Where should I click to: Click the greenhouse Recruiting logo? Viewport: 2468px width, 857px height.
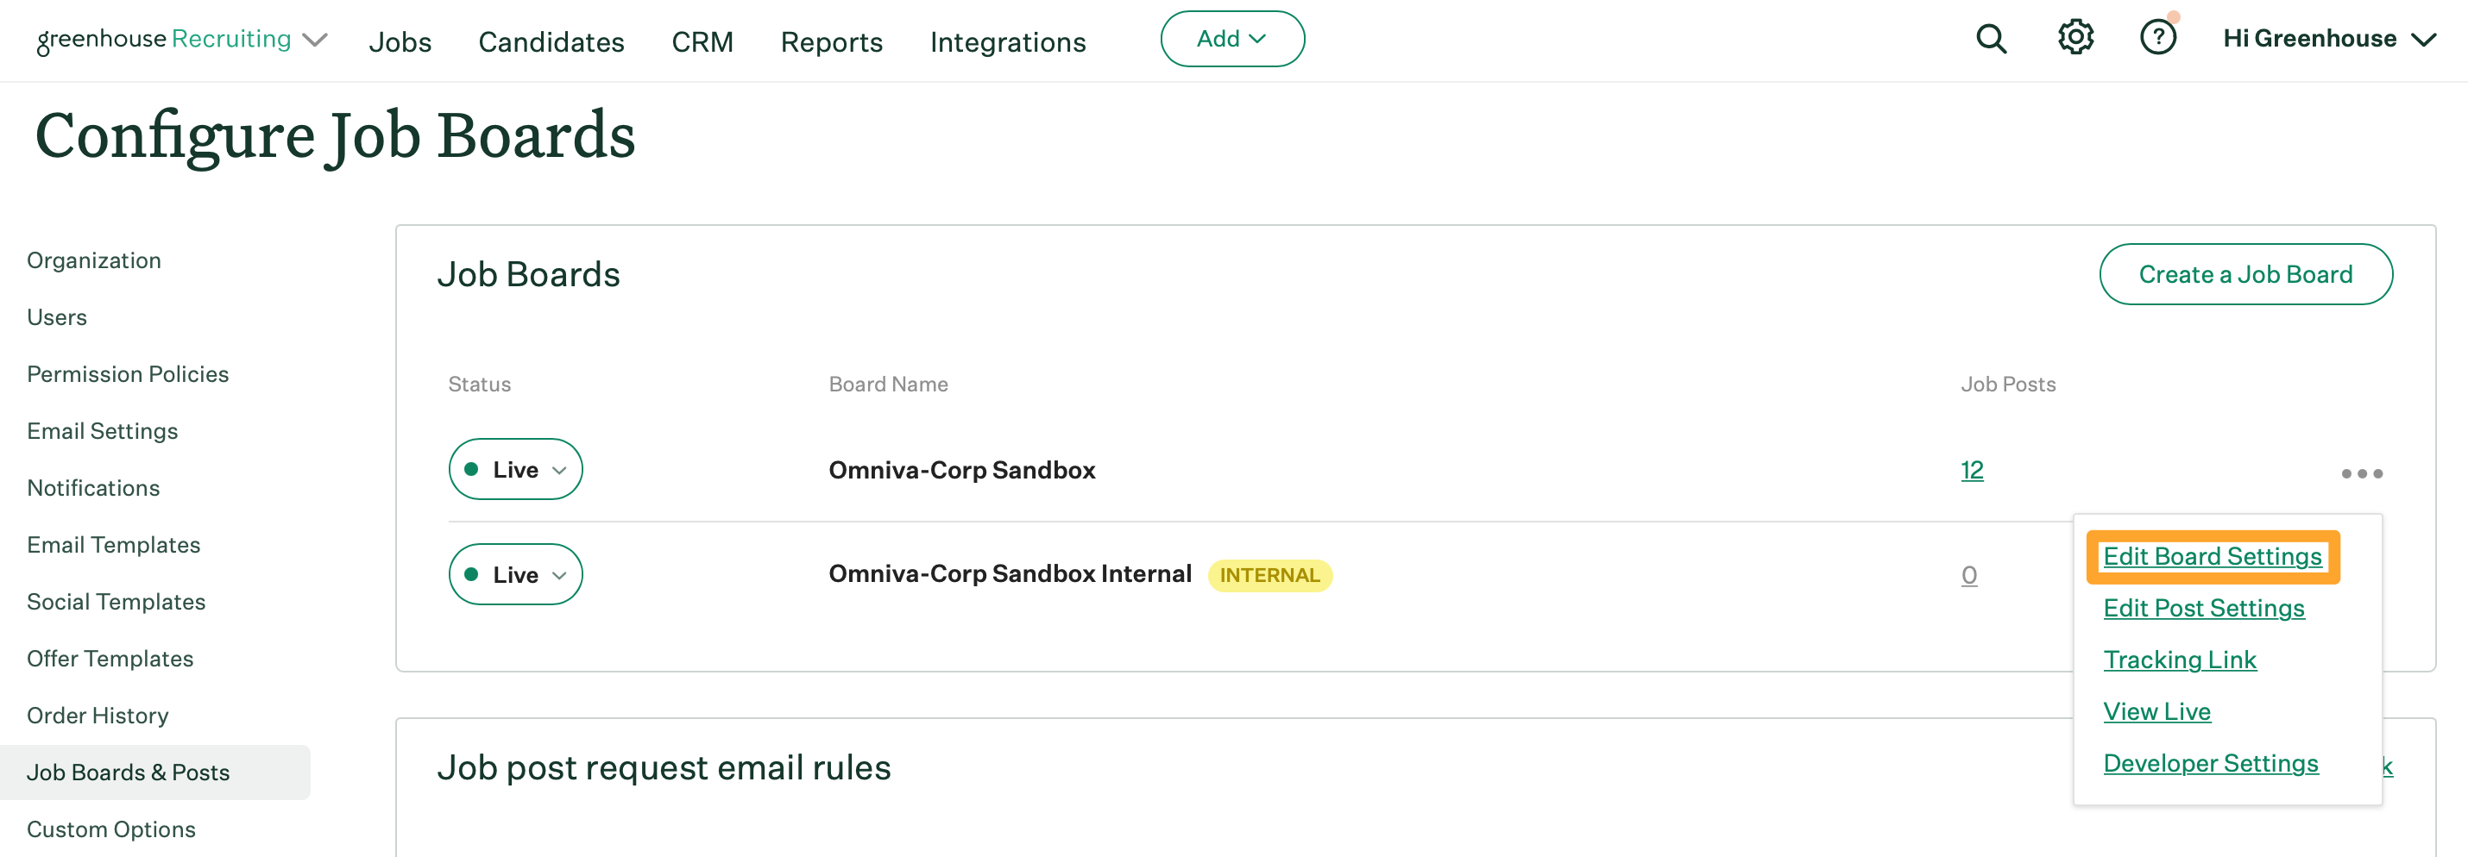(x=164, y=40)
